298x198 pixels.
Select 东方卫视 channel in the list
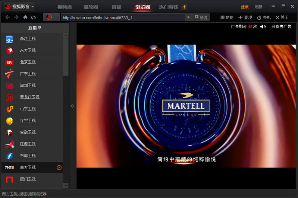tap(28, 50)
